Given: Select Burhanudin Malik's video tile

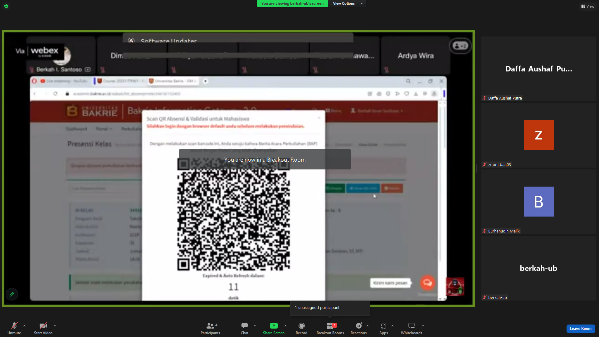Looking at the screenshot, I should (x=538, y=202).
